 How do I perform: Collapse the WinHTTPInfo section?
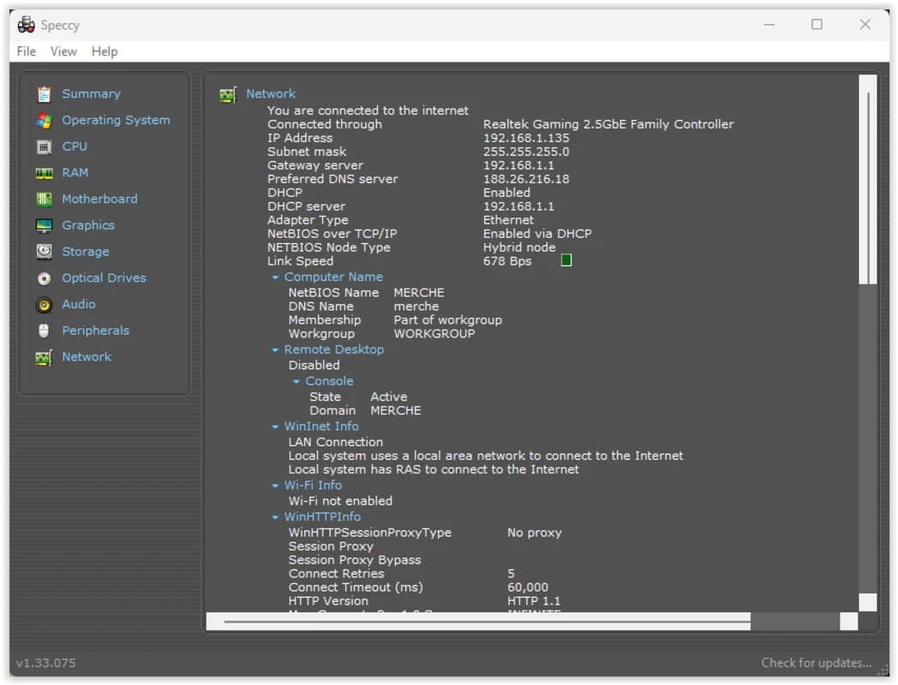click(275, 516)
